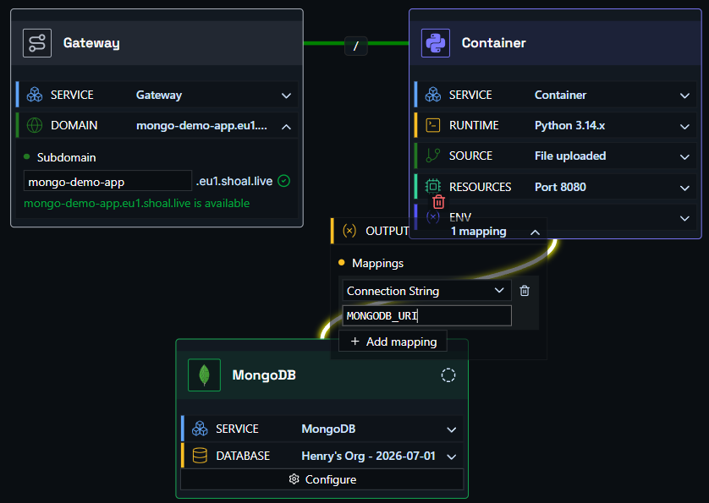Expand the SOURCE File uploaded chevron
Screen dimensions: 709x503
685,157
